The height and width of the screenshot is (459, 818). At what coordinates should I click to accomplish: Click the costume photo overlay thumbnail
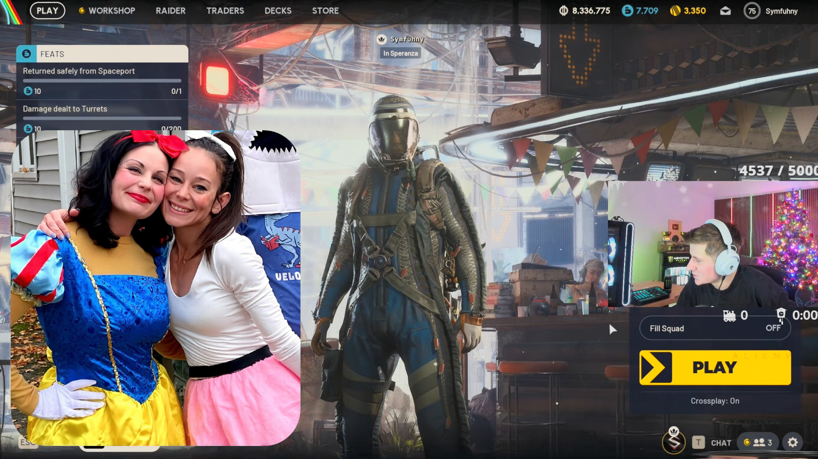click(155, 288)
